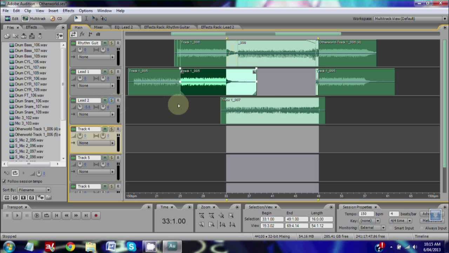Show track Effects (fx) controls
Viewport: 449px width, 253px height.
[82, 34]
